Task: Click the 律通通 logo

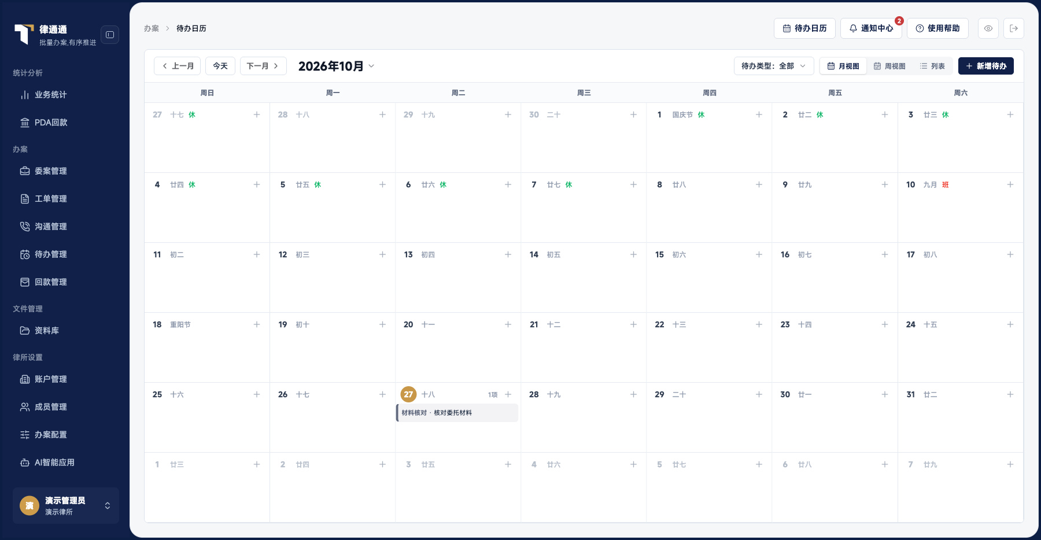Action: click(24, 34)
